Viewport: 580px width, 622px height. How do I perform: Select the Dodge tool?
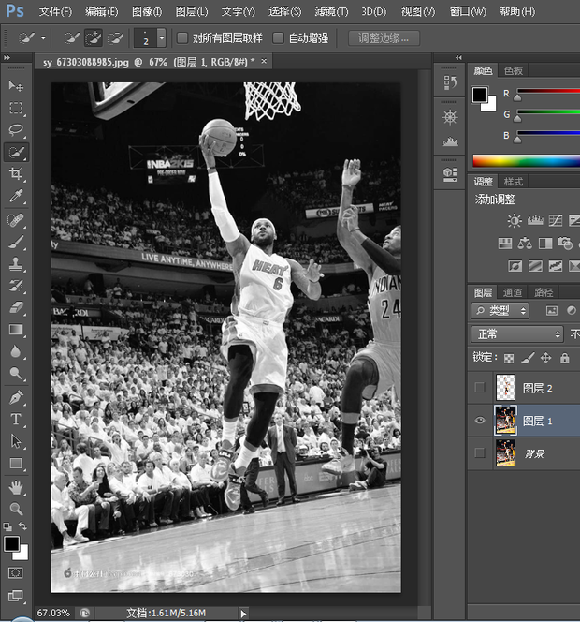tap(16, 373)
